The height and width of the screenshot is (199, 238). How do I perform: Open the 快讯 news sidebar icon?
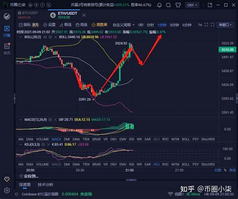[x=7, y=49]
